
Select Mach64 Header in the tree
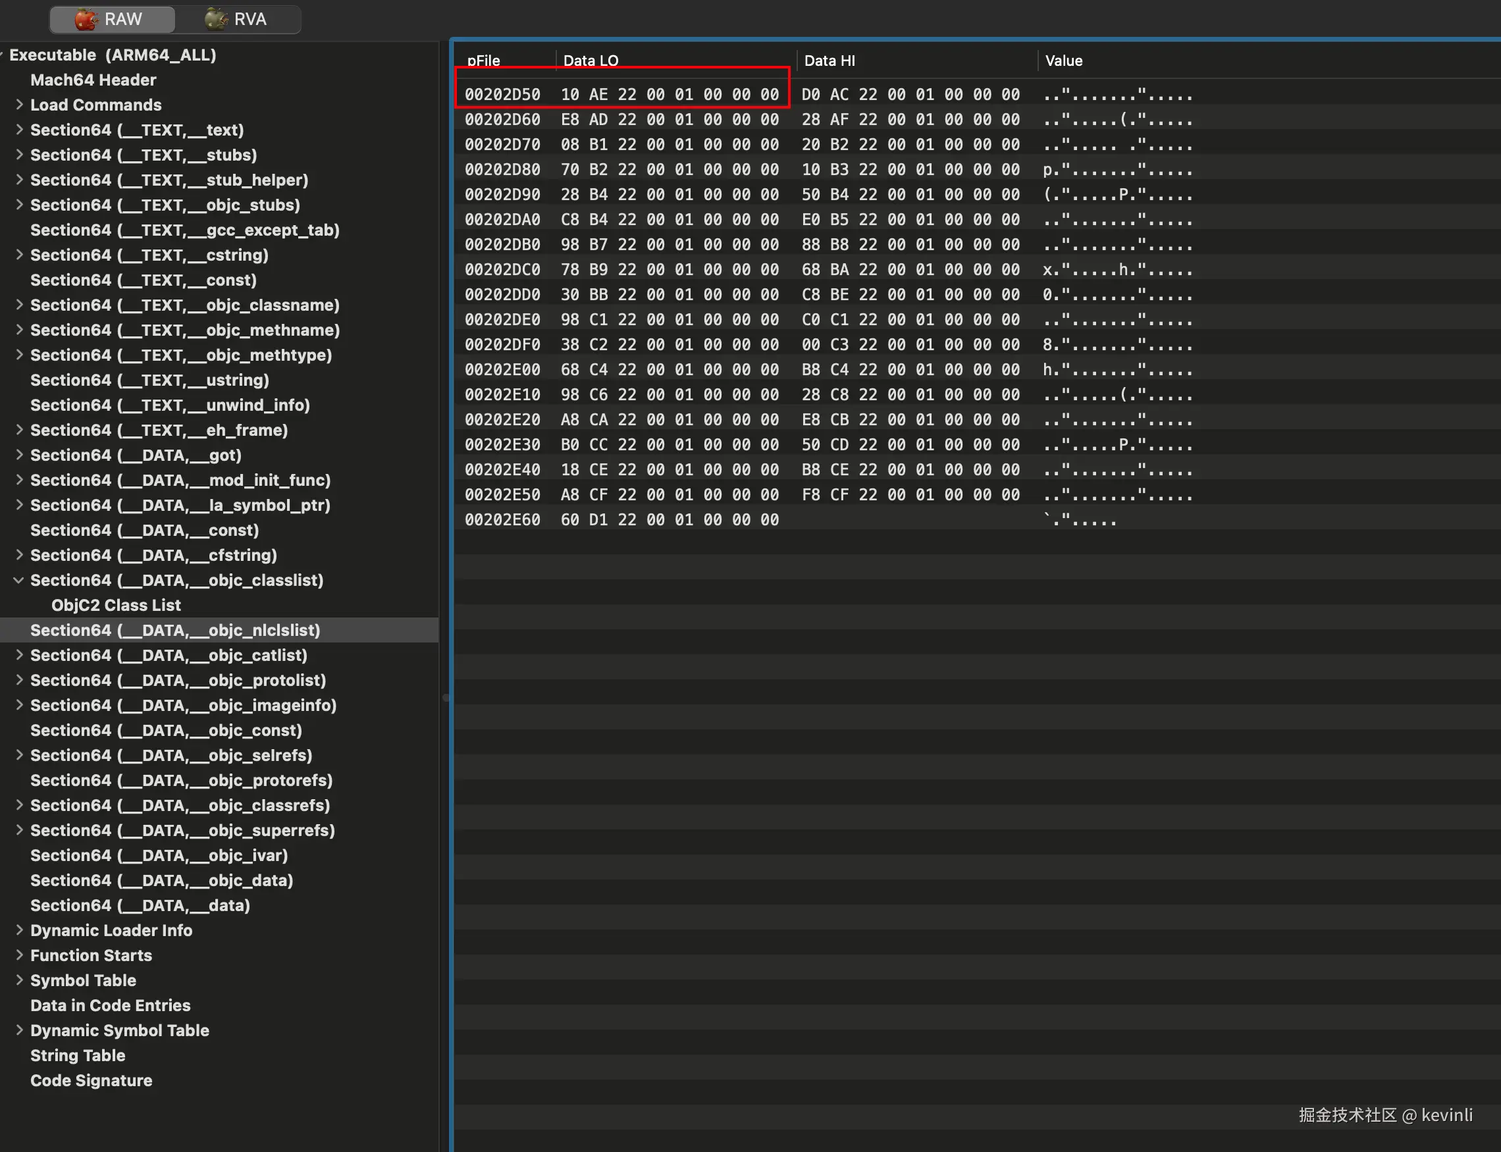(93, 80)
